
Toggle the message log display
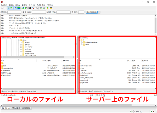9,8
